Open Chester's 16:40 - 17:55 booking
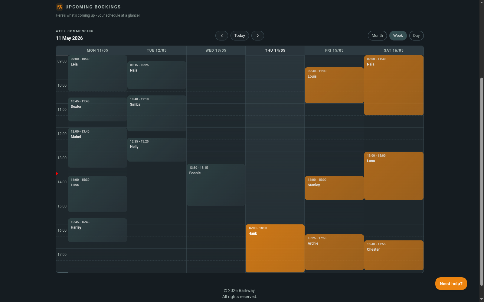This screenshot has height=302, width=484. click(394, 255)
